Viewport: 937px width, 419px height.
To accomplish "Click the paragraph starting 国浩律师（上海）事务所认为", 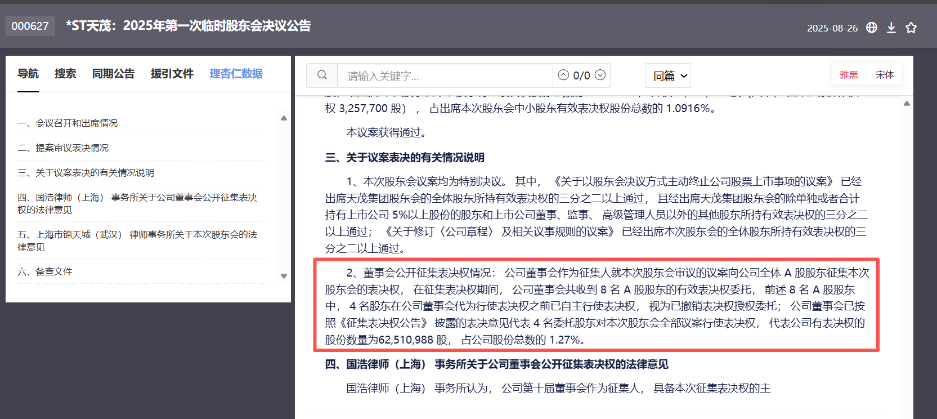I will (558, 388).
